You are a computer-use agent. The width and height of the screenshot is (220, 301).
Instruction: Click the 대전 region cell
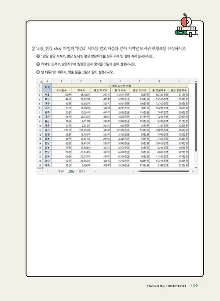coord(47,117)
